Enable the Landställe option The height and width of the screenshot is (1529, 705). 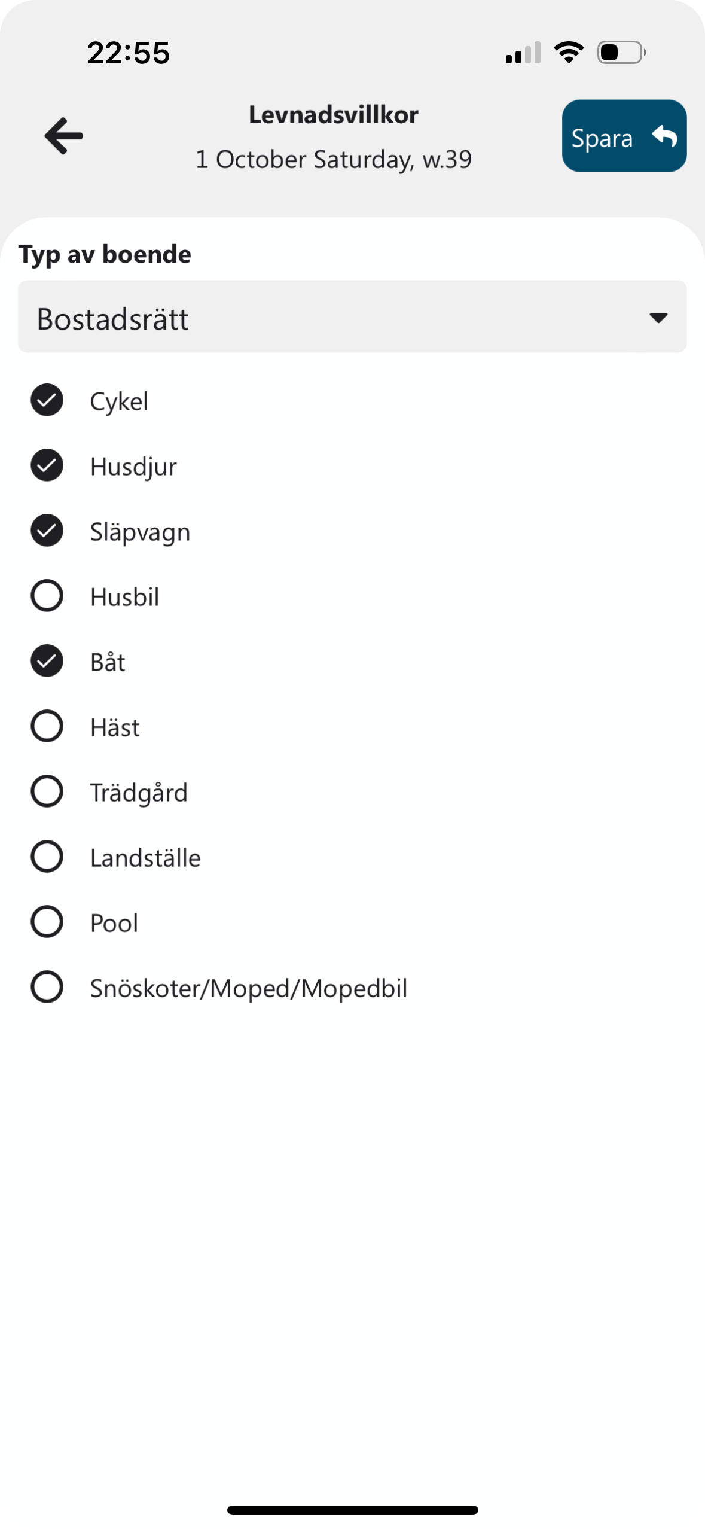(47, 857)
